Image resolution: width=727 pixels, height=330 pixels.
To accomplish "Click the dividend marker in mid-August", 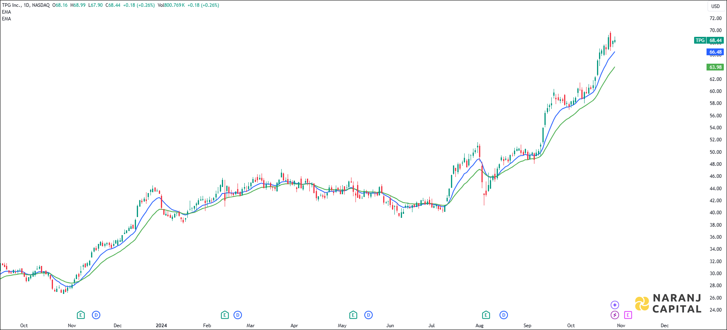I will (x=504, y=315).
